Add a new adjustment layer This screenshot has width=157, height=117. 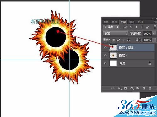(132, 88)
